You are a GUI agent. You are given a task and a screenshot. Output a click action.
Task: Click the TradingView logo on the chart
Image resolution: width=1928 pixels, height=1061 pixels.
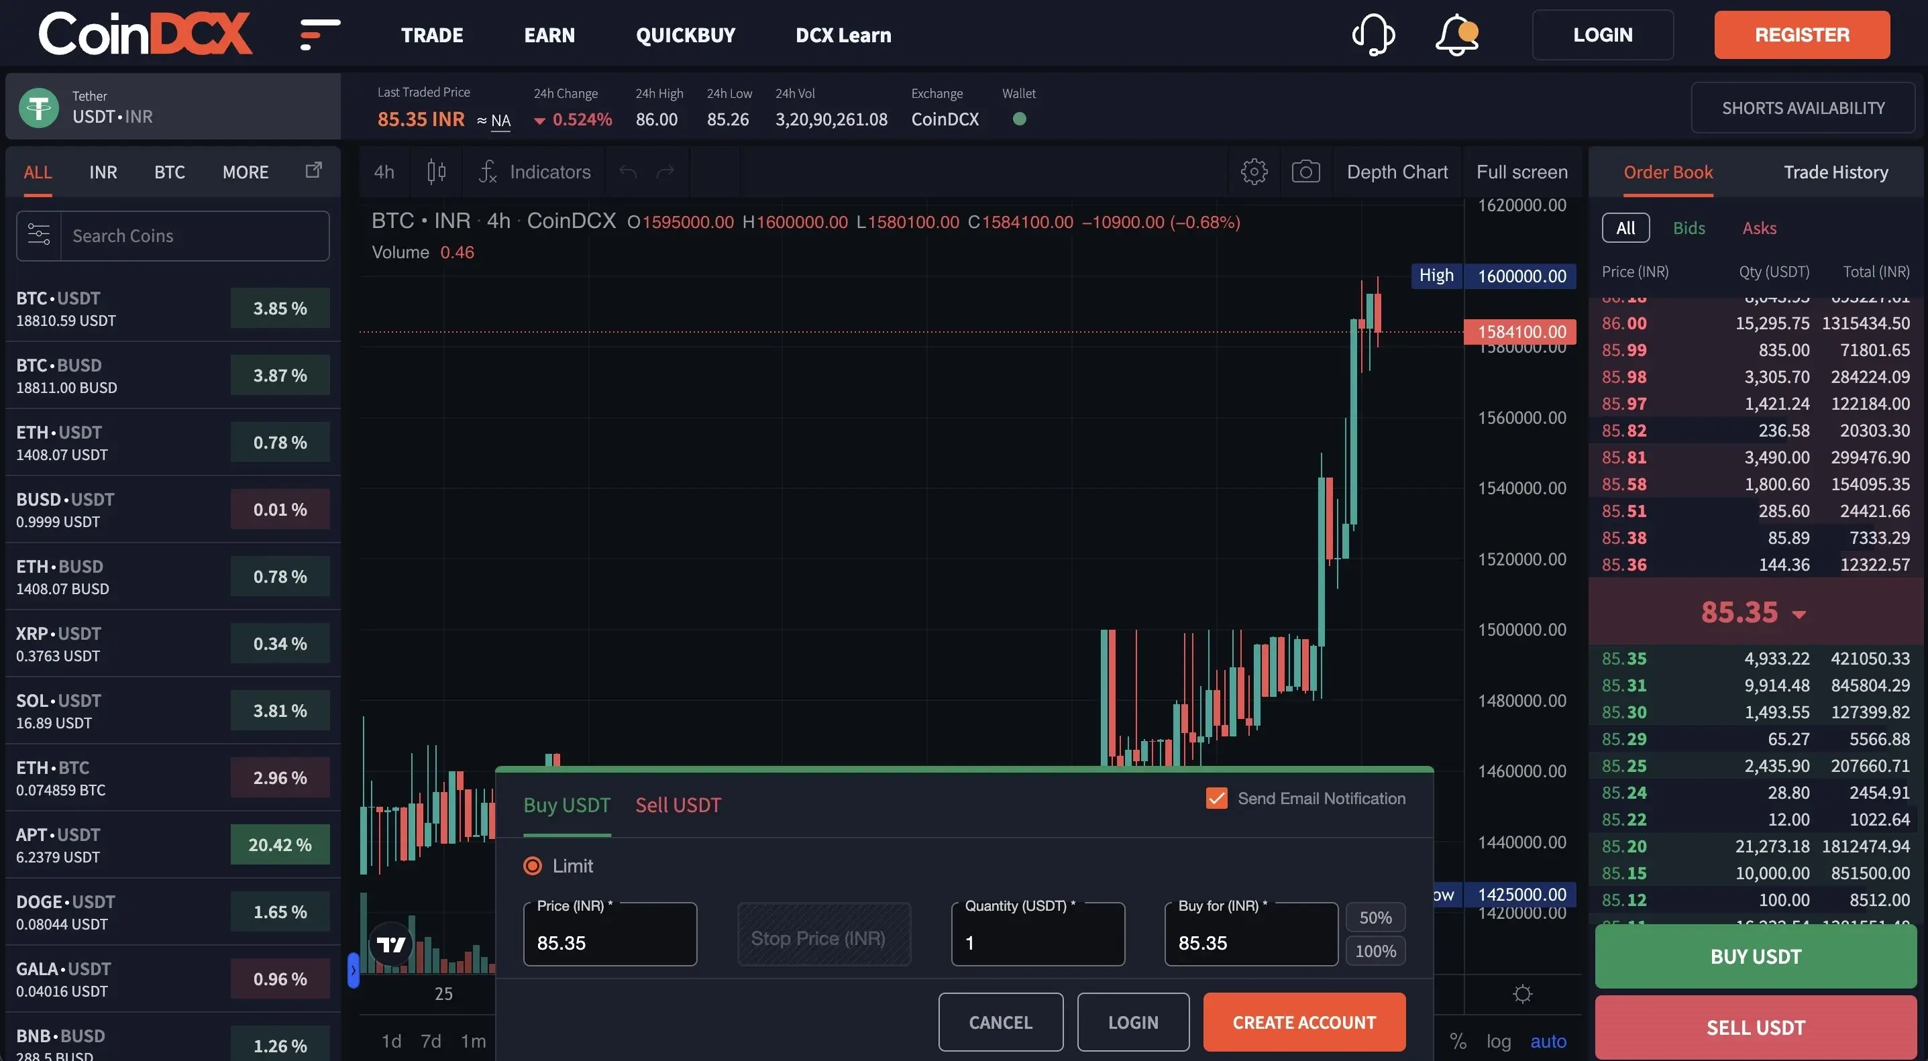[392, 944]
